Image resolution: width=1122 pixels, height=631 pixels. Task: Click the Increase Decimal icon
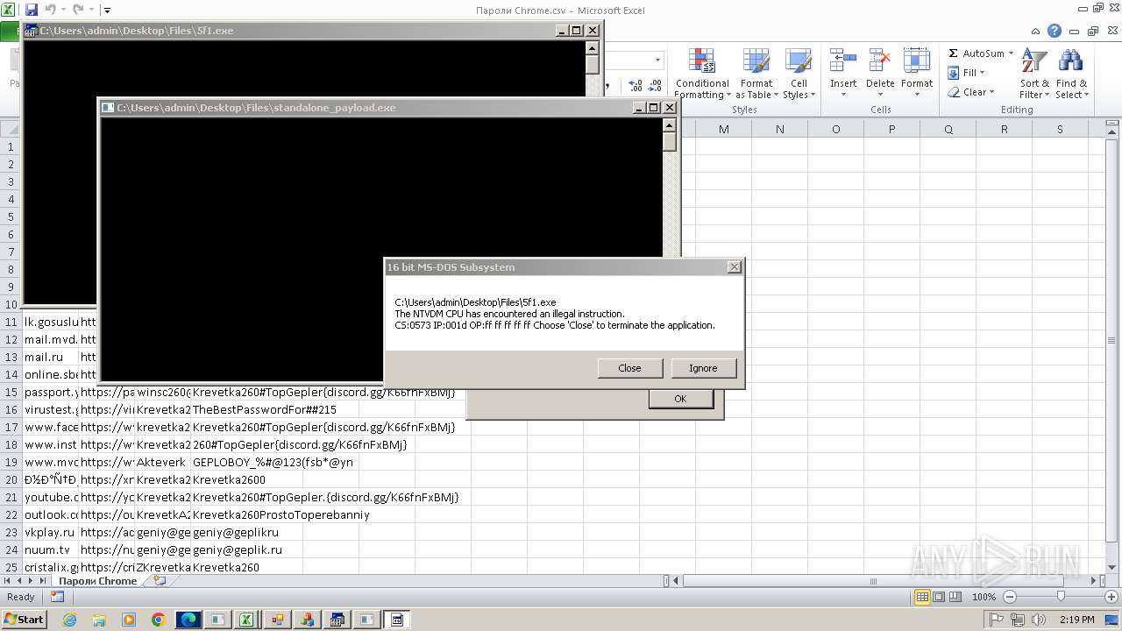point(636,86)
